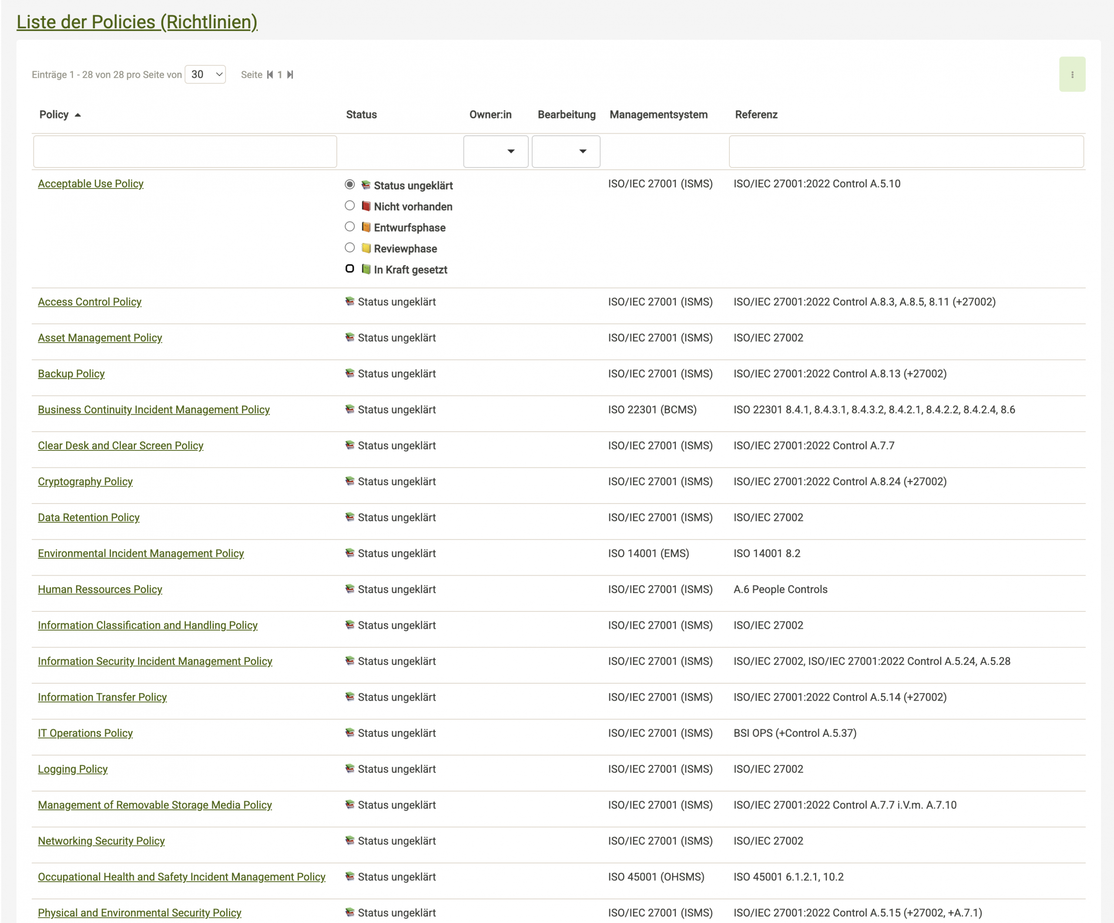Click the Referenz filter text field
1114x923 pixels.
click(906, 152)
